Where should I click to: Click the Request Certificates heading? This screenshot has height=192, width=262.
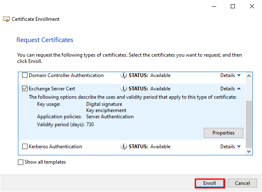tap(45, 40)
